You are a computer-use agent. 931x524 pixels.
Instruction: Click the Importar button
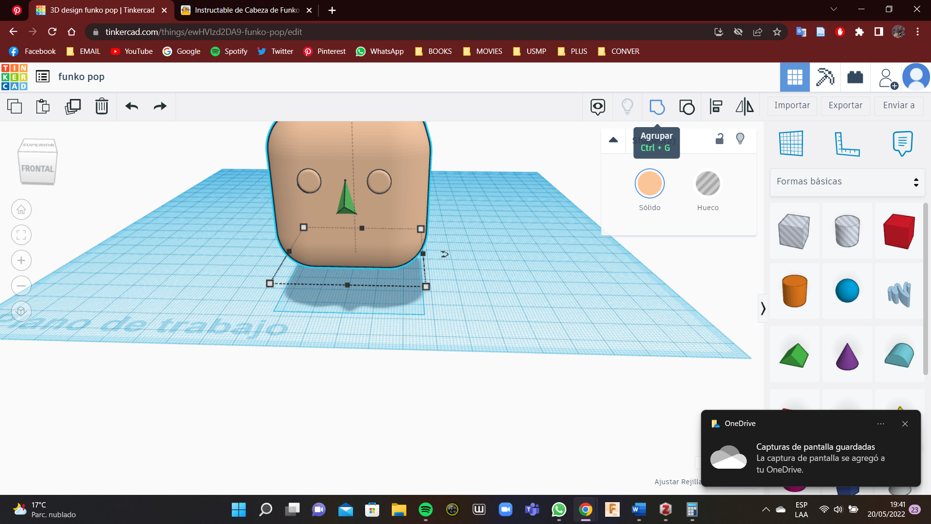coord(792,106)
